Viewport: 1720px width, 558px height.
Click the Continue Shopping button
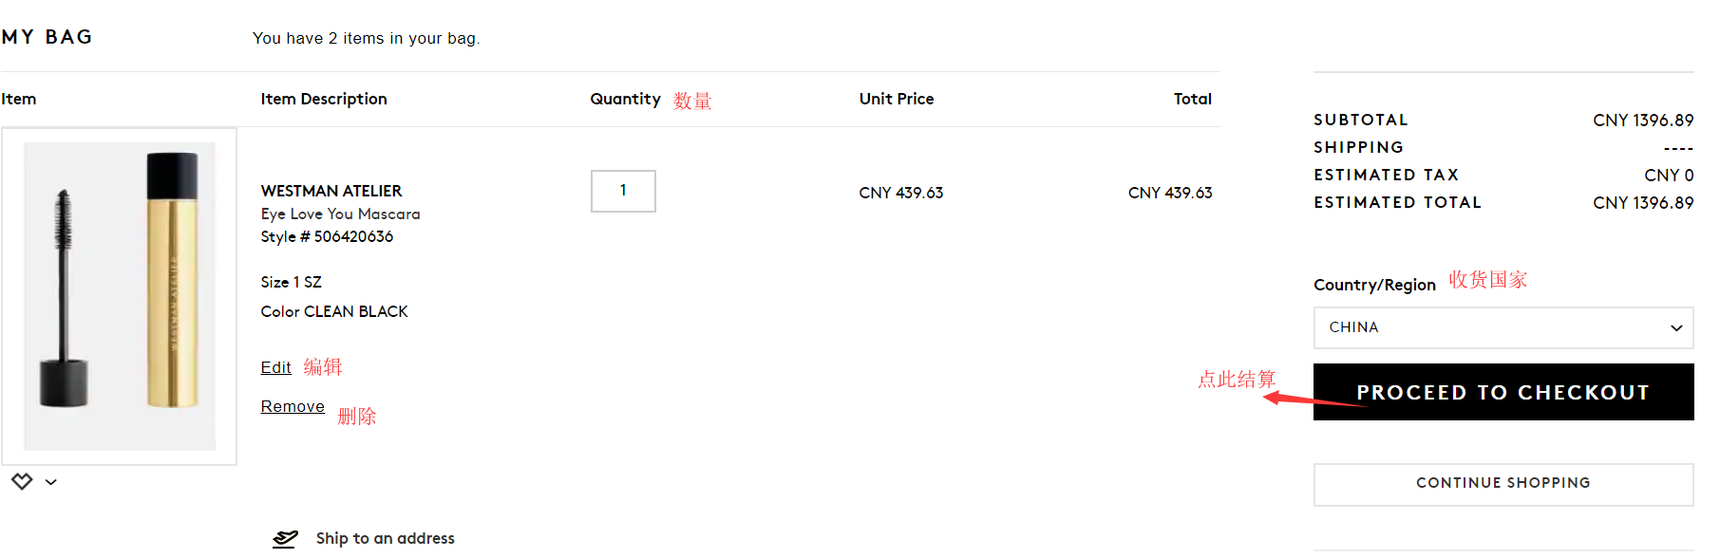point(1503,483)
